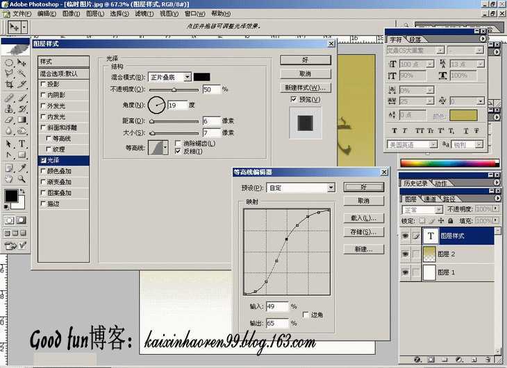The height and width of the screenshot is (368, 507).
Task: Toggle the 预览 preview checkbox
Action: 294,100
